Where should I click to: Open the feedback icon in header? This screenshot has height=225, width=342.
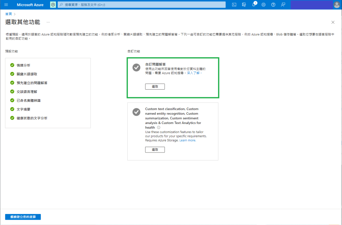(x=283, y=5)
